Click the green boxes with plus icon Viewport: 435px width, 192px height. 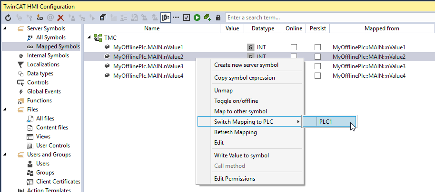pyautogui.click(x=208, y=18)
